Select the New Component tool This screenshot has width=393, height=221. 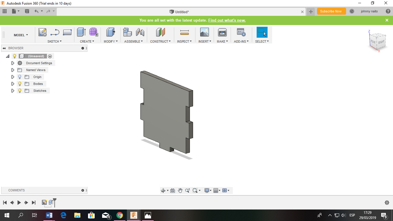[x=127, y=32]
